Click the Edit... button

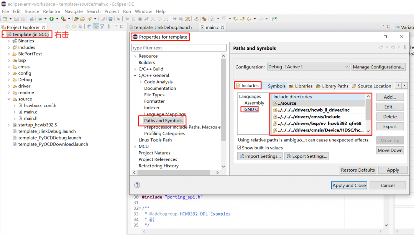tap(390, 107)
